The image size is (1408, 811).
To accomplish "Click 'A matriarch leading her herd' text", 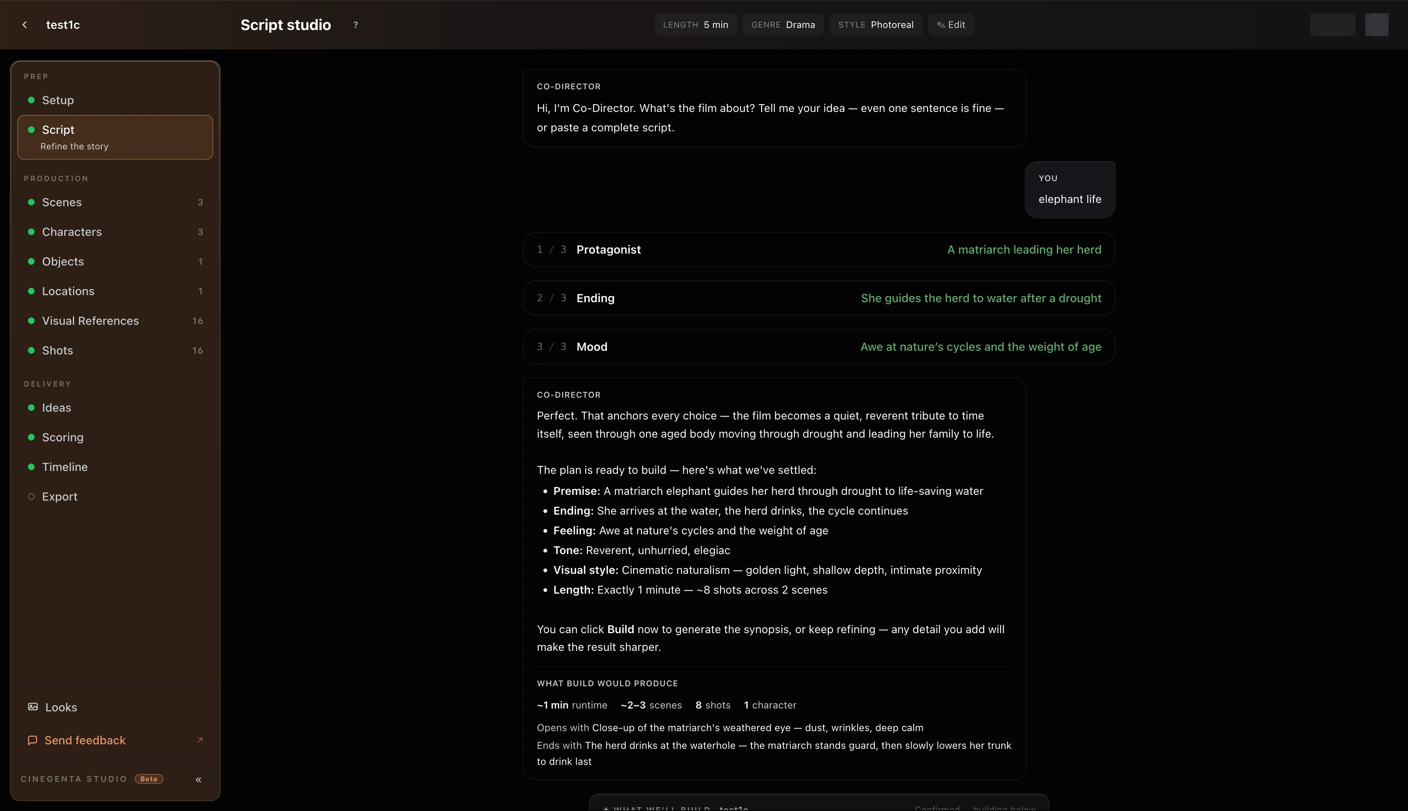I will tap(1024, 249).
